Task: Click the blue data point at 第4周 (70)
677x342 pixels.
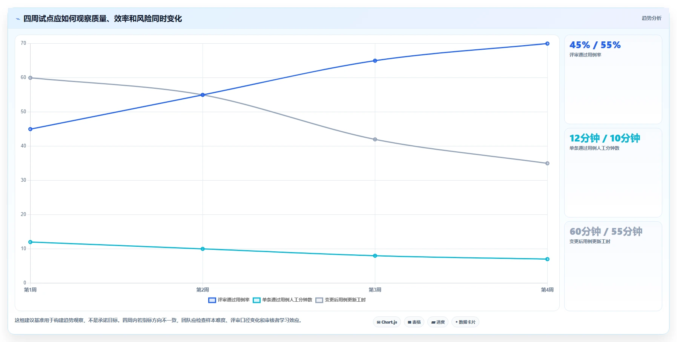Action: [547, 44]
